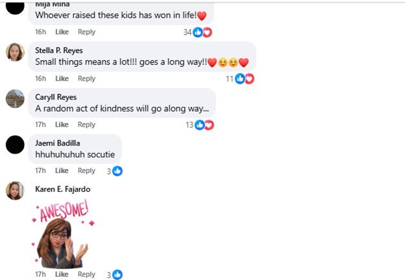Open Caryll Reyes' profile picture

(x=15, y=99)
